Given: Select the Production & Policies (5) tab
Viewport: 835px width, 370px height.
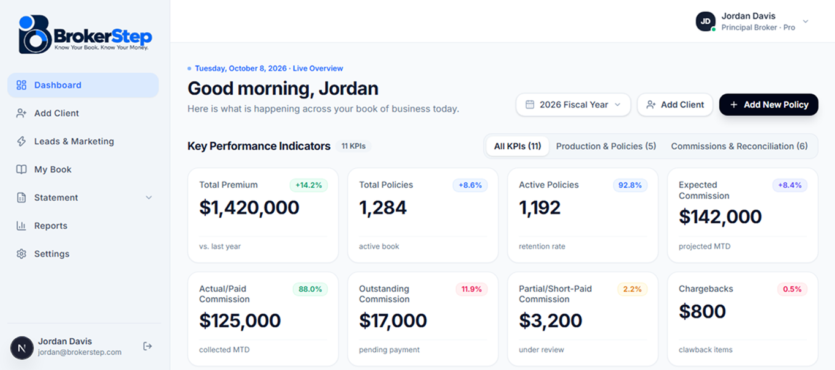Looking at the screenshot, I should coord(606,146).
